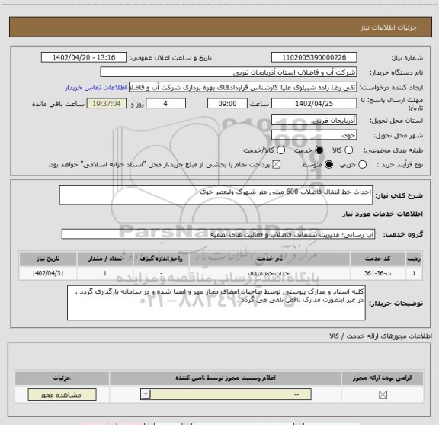Viewport: 439px width, 425px height.
Task: Select the کالا radio button
Action: (x=348, y=150)
